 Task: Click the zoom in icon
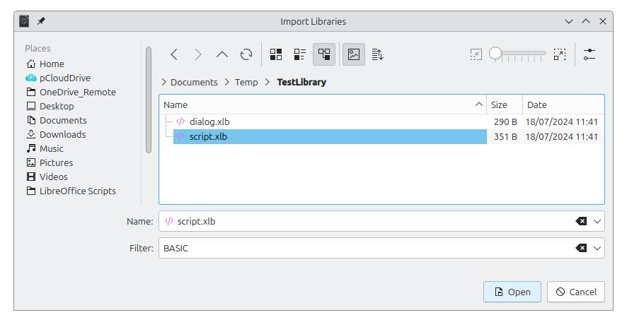[x=560, y=54]
